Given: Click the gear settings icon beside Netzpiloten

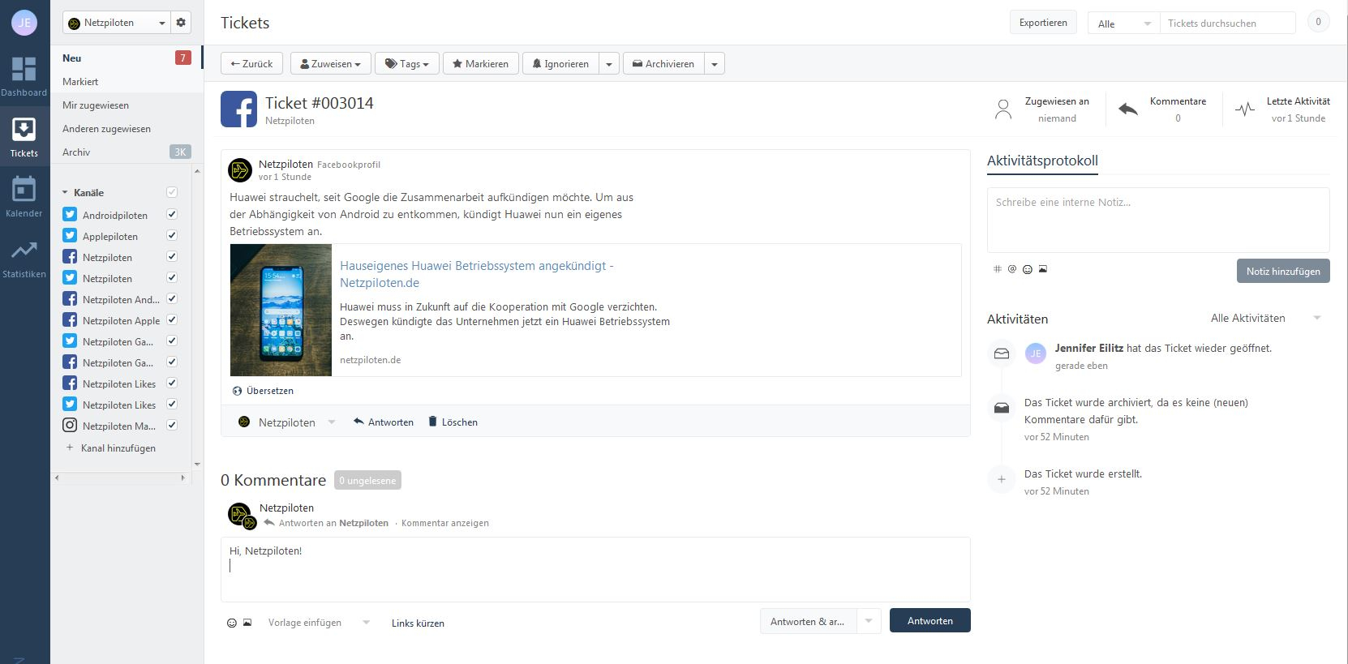Looking at the screenshot, I should (181, 23).
